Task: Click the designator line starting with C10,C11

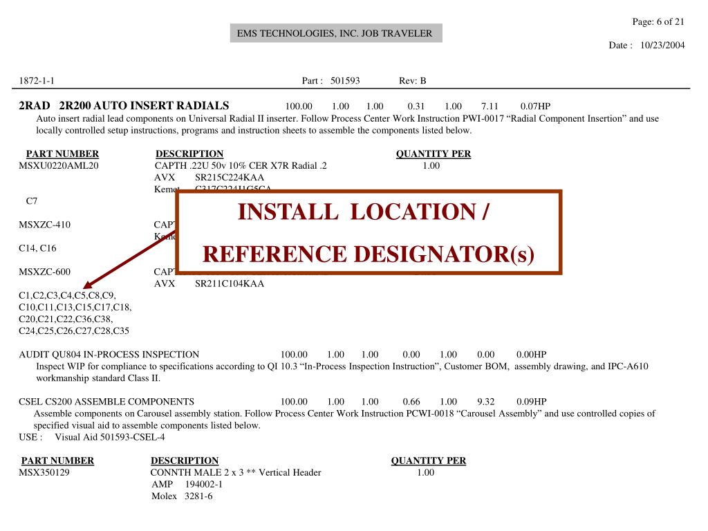Action: (x=75, y=308)
